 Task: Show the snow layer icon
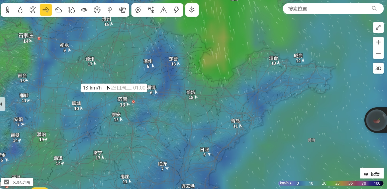151,10
